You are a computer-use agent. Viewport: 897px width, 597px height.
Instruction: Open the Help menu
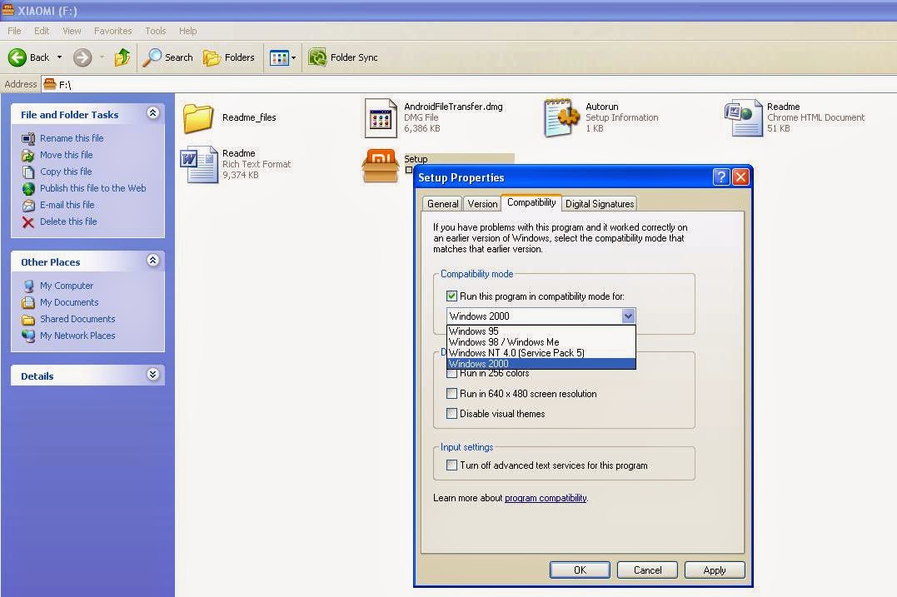click(x=187, y=31)
